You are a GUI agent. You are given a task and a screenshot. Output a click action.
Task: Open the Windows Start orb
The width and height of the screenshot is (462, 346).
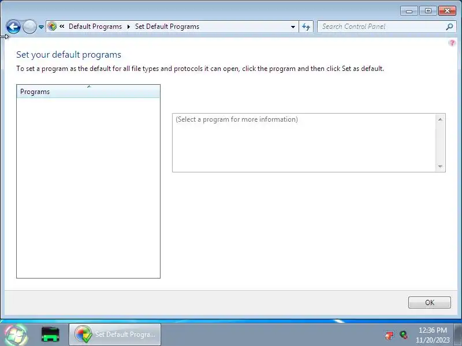16,335
